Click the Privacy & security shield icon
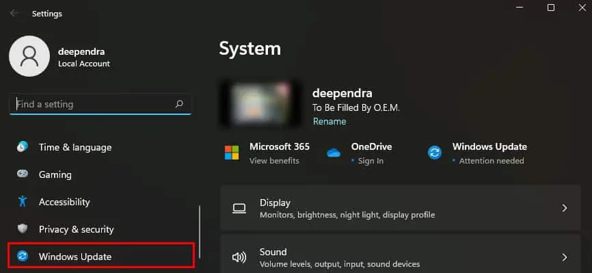Screen dimensions: 592x273 coord(23,229)
